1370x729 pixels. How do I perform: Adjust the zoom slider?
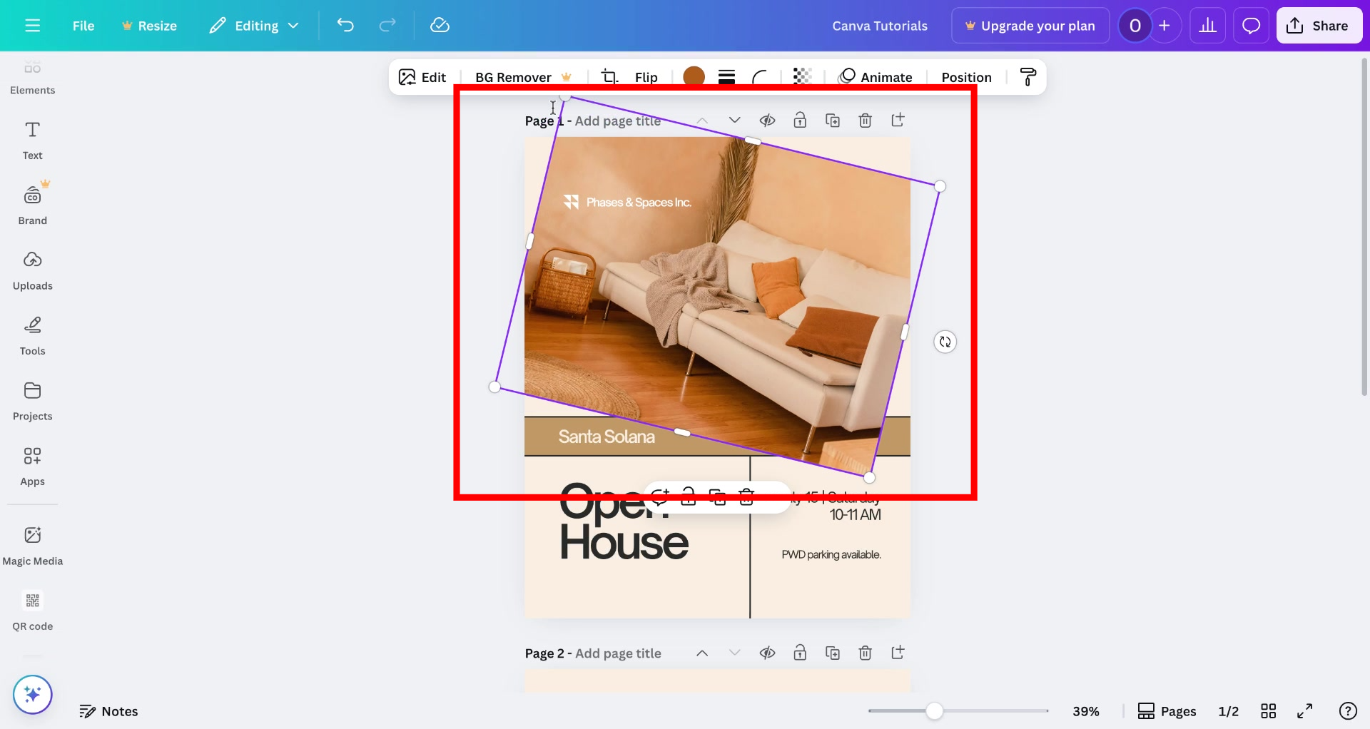point(935,710)
